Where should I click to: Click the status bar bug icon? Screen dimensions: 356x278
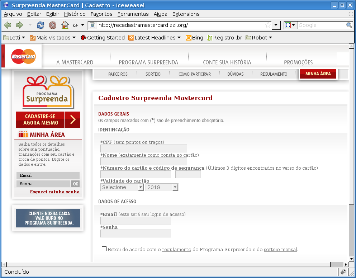pyautogui.click(x=343, y=272)
